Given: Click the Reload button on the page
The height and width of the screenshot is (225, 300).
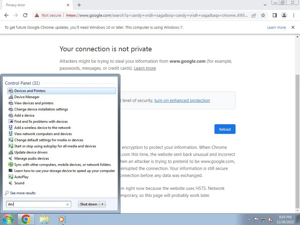Looking at the screenshot, I should 225,129.
